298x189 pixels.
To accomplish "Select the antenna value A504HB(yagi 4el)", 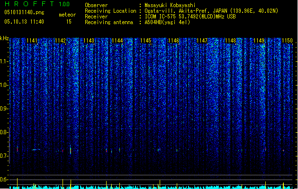I will tap(167, 22).
